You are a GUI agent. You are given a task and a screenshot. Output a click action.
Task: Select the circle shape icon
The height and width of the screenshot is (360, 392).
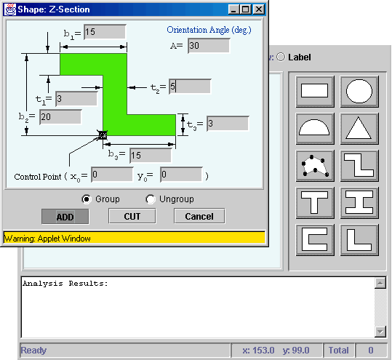tap(359, 92)
